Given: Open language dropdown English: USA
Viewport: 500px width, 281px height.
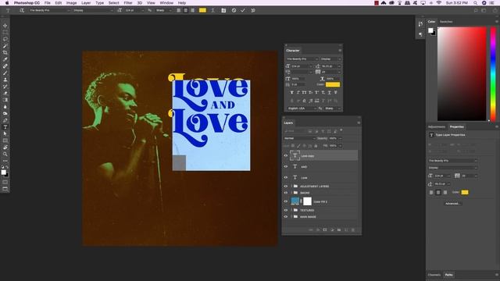Looking at the screenshot, I should click(x=302, y=108).
